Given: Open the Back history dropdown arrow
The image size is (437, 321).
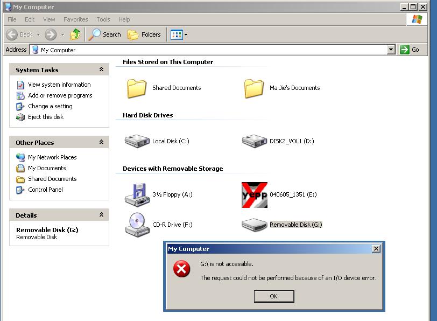Looking at the screenshot, I should (x=38, y=35).
